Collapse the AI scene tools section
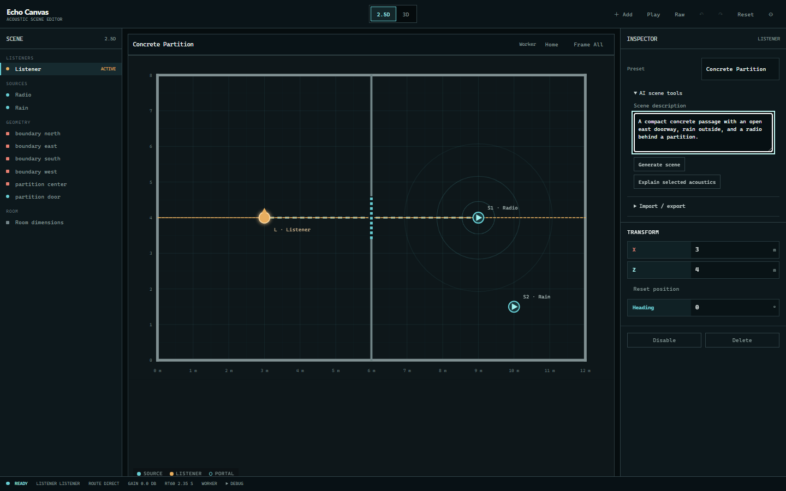Screen dimensions: 786x491 coord(658,93)
